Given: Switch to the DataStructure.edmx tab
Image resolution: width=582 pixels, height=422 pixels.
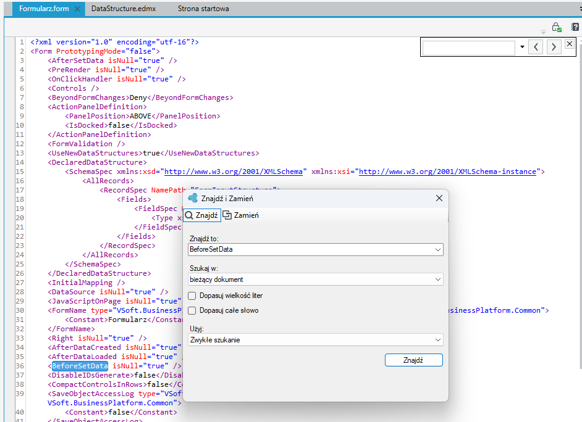Looking at the screenshot, I should [x=124, y=9].
